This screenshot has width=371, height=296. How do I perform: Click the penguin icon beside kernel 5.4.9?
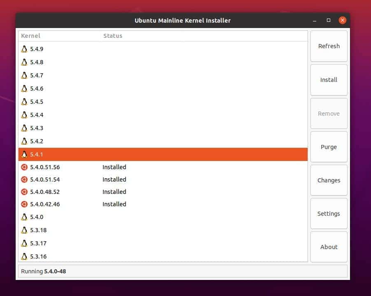(24, 49)
